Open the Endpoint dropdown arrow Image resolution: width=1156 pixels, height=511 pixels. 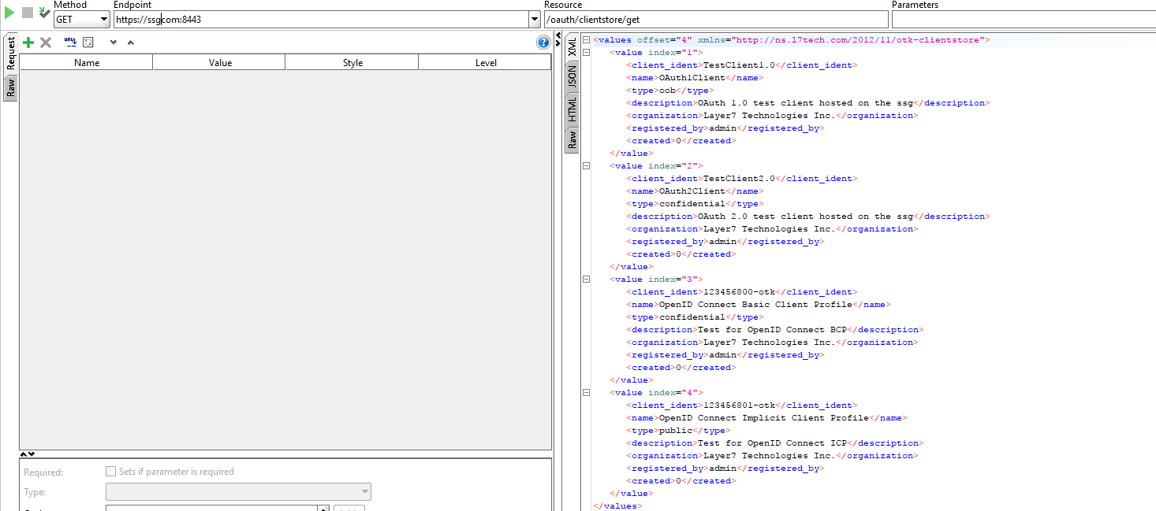point(535,19)
